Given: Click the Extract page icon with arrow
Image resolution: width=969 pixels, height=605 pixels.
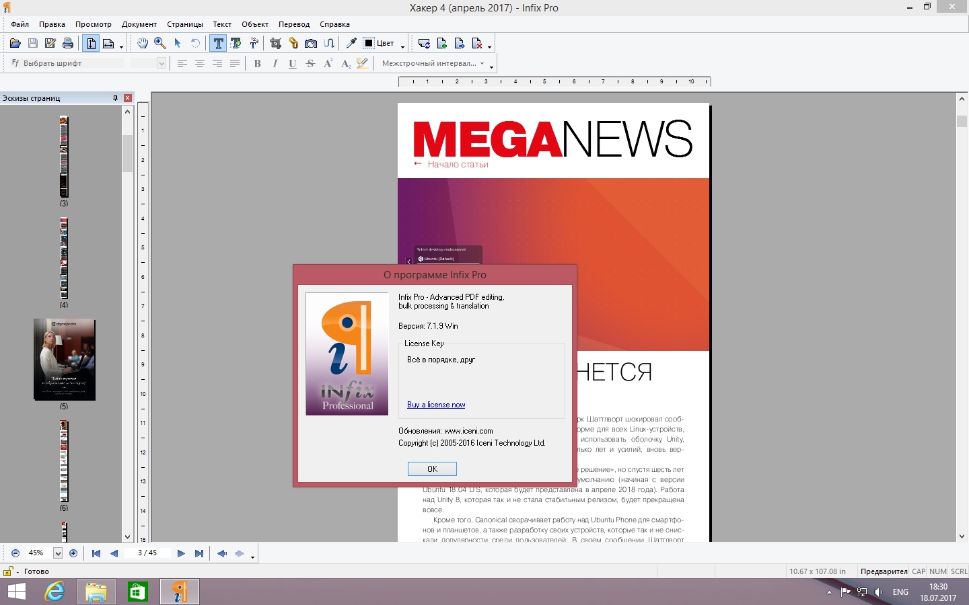Looking at the screenshot, I should [x=460, y=43].
